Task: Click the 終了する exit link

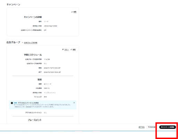Action: pos(142,127)
